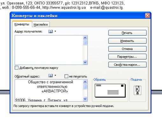The height and width of the screenshot is (122, 162).
Task: Click the Отмена button
Action: click(x=127, y=49)
